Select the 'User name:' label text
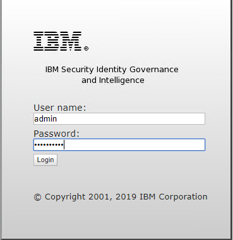Screen dimensions: 233x240 point(60,108)
